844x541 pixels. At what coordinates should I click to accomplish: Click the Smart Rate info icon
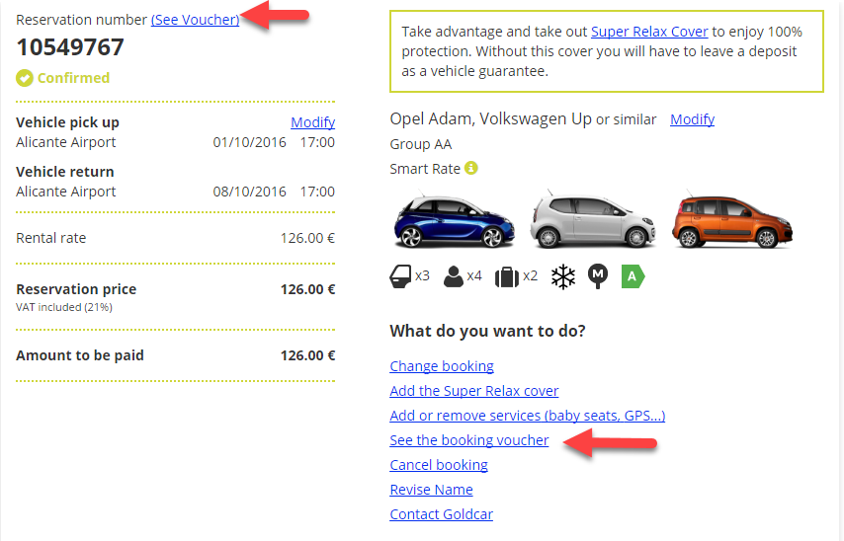tap(471, 168)
